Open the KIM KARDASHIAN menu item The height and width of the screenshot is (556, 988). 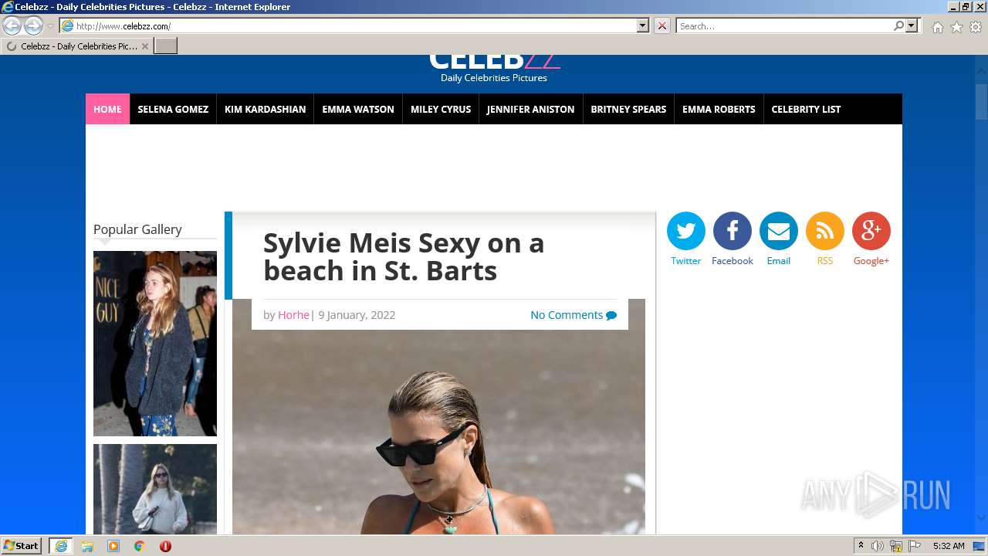[x=266, y=109]
